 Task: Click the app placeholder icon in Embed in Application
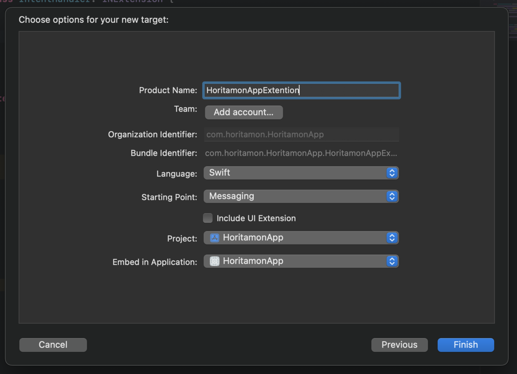pyautogui.click(x=215, y=261)
